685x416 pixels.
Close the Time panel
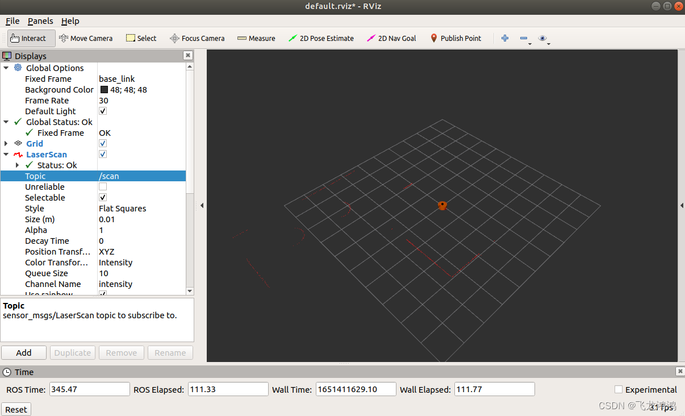point(680,371)
